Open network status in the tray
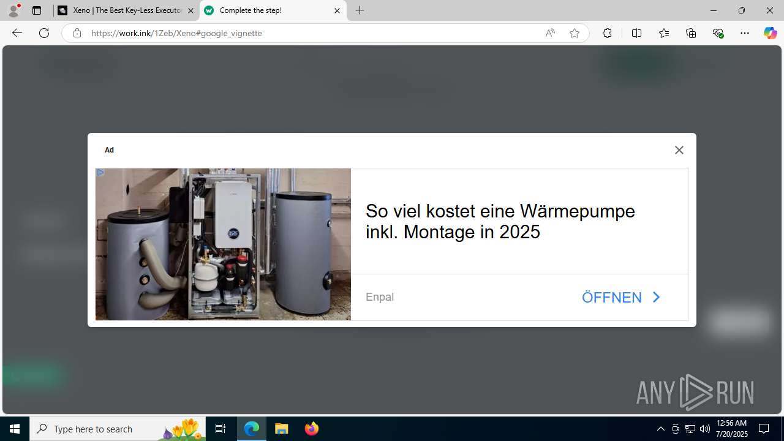The height and width of the screenshot is (441, 784). coord(690,429)
